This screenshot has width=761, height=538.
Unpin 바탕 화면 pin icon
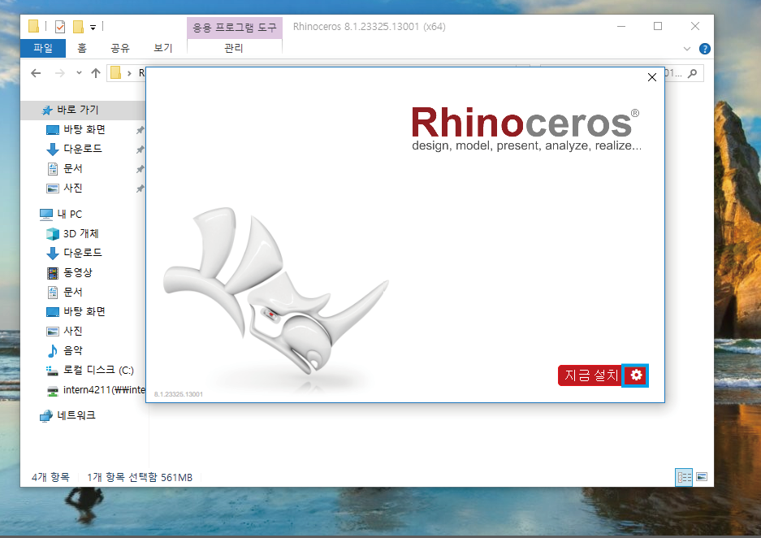pyautogui.click(x=140, y=130)
